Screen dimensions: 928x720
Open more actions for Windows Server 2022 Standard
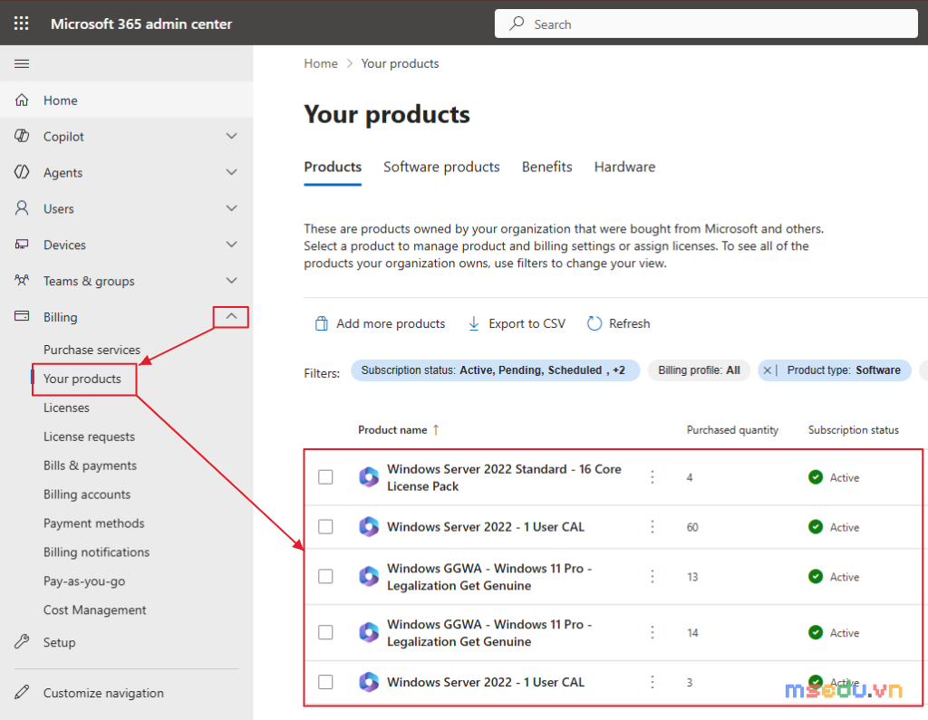tap(652, 477)
